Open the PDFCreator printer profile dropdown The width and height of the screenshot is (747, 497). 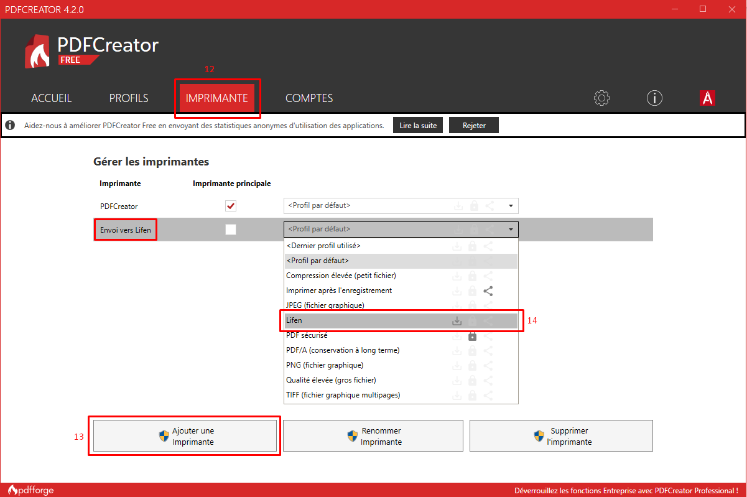[x=401, y=206]
